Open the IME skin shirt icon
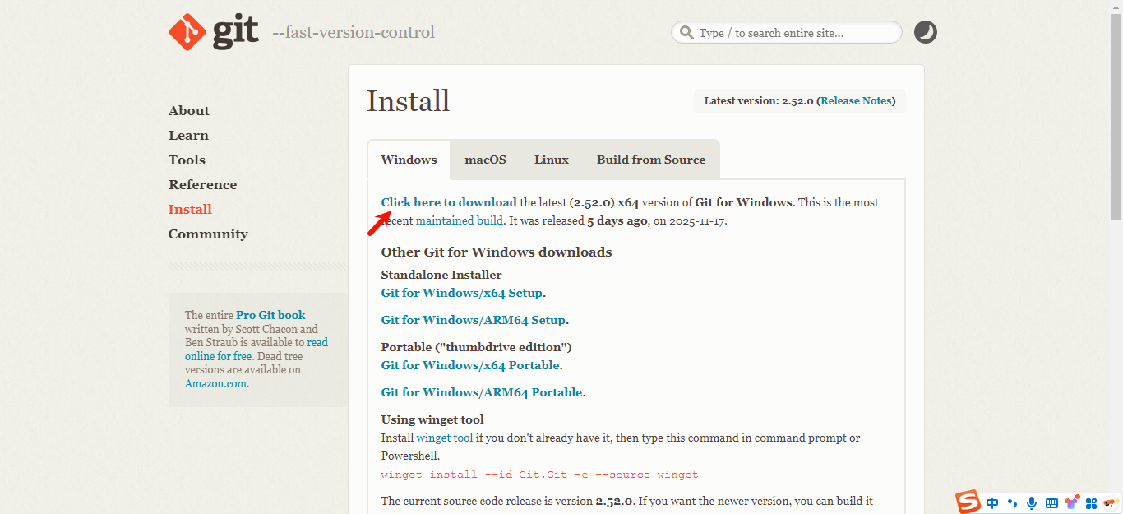Image resolution: width=1123 pixels, height=514 pixels. tap(1072, 502)
